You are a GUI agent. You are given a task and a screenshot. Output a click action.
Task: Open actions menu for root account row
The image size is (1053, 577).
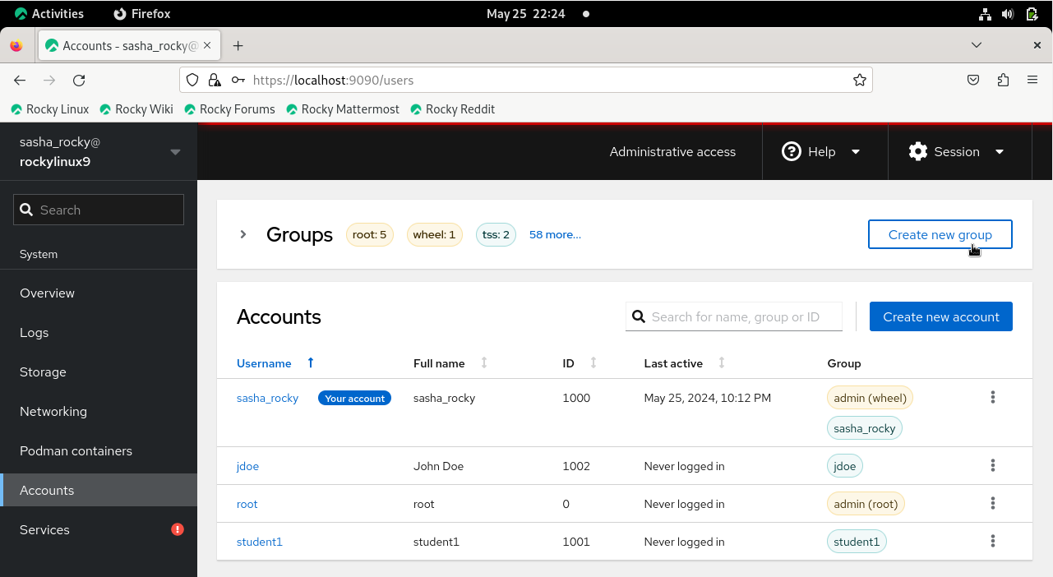pyautogui.click(x=993, y=504)
